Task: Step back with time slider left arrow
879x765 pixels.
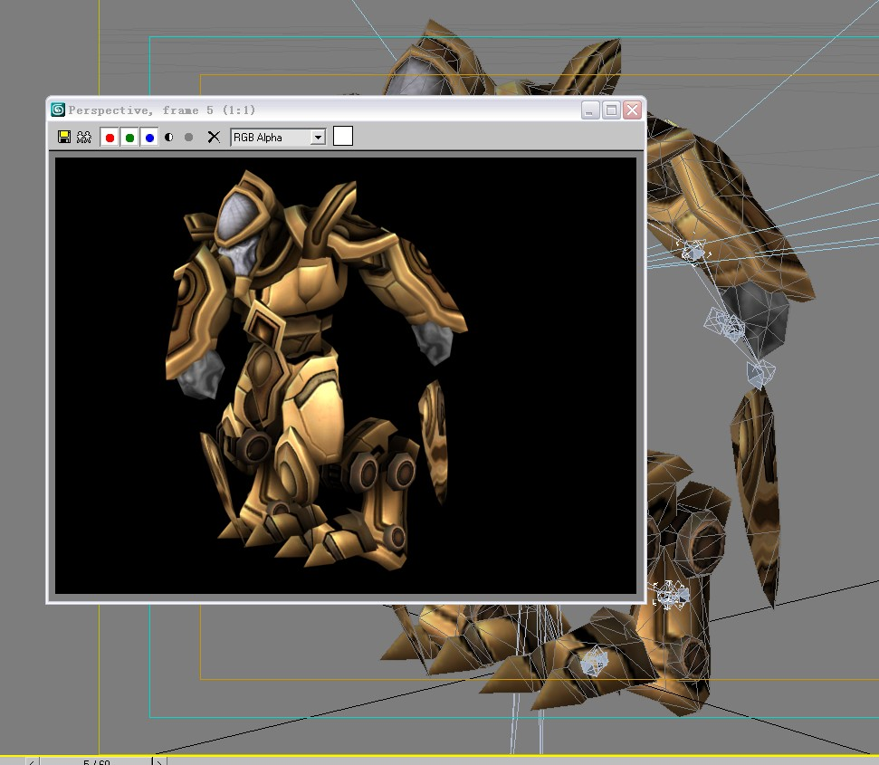Action: tap(32, 761)
